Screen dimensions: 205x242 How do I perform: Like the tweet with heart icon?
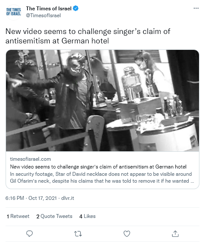127,234
